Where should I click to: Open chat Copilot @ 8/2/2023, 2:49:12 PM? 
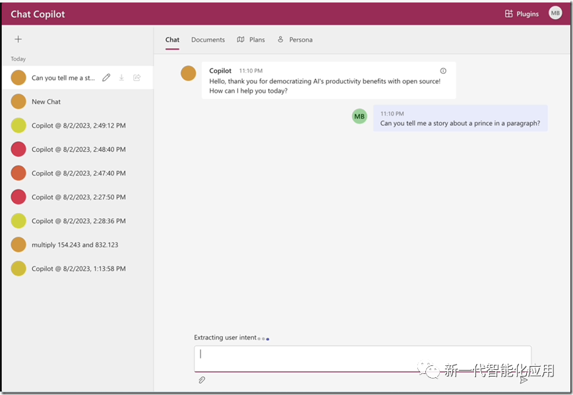(77, 125)
